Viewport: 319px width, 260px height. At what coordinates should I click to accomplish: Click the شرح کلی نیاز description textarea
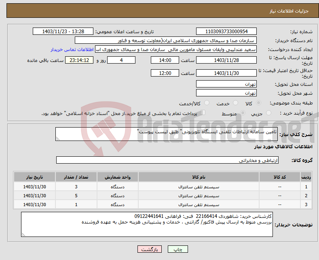[167, 134]
